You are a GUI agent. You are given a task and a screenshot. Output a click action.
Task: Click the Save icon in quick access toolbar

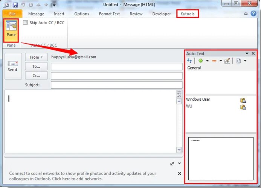(x=15, y=5)
